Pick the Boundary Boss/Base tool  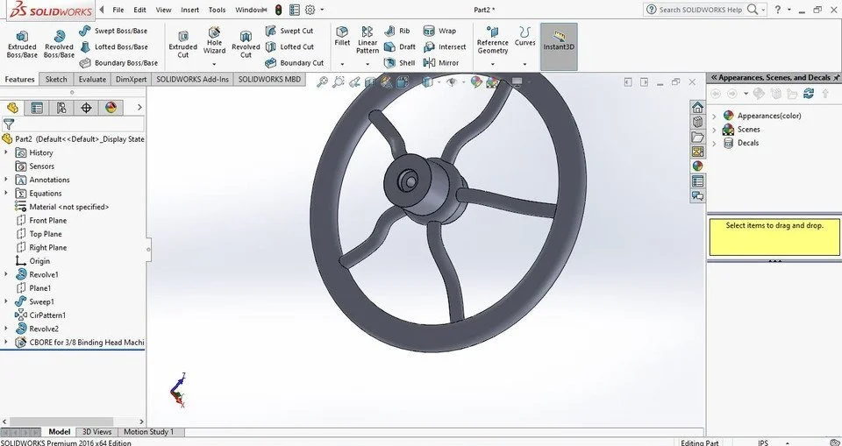coord(118,63)
